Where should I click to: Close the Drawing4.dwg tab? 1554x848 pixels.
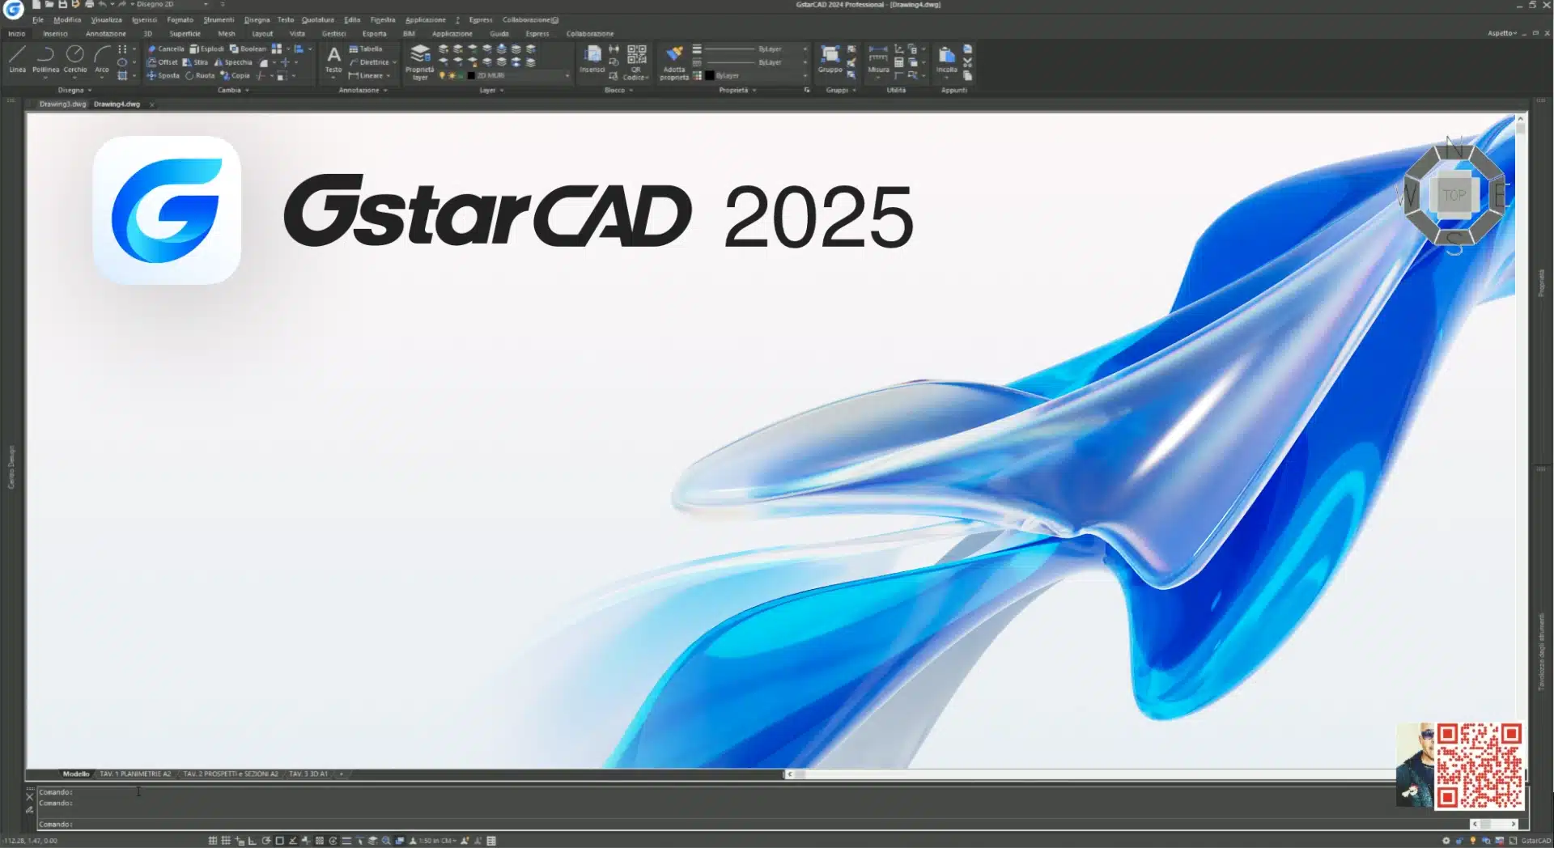point(151,104)
